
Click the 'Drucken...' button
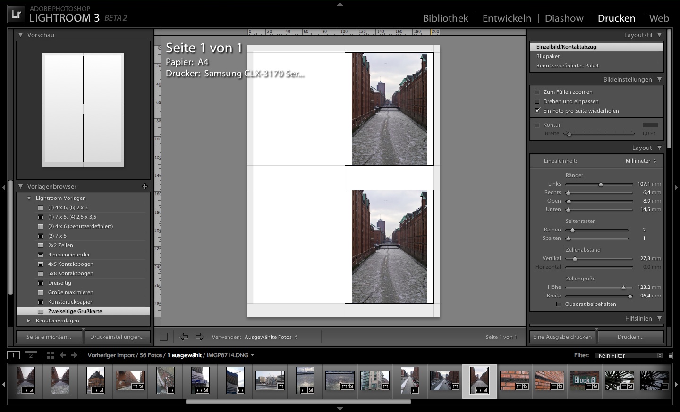pos(631,337)
